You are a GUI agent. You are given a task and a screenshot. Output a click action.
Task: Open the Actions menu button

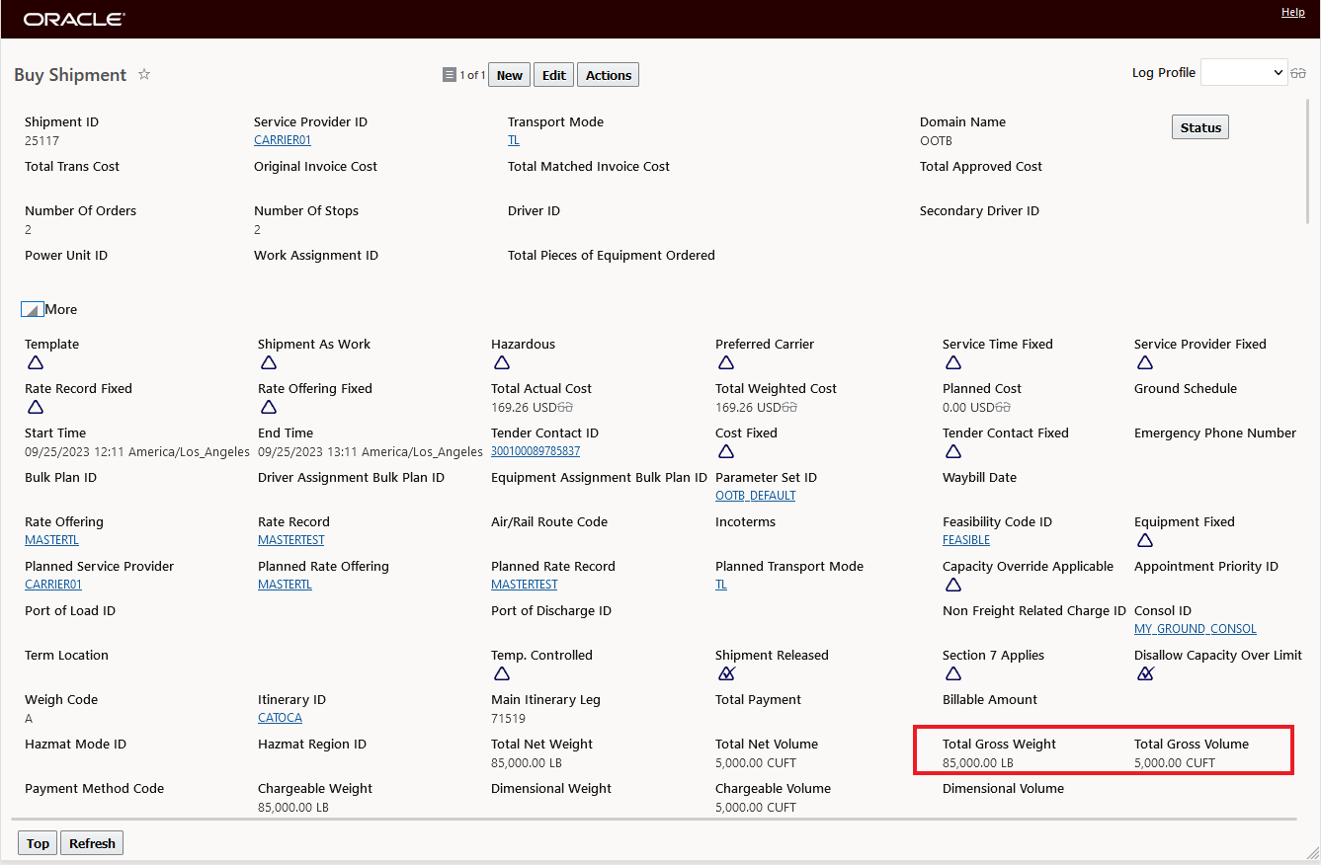(x=609, y=75)
